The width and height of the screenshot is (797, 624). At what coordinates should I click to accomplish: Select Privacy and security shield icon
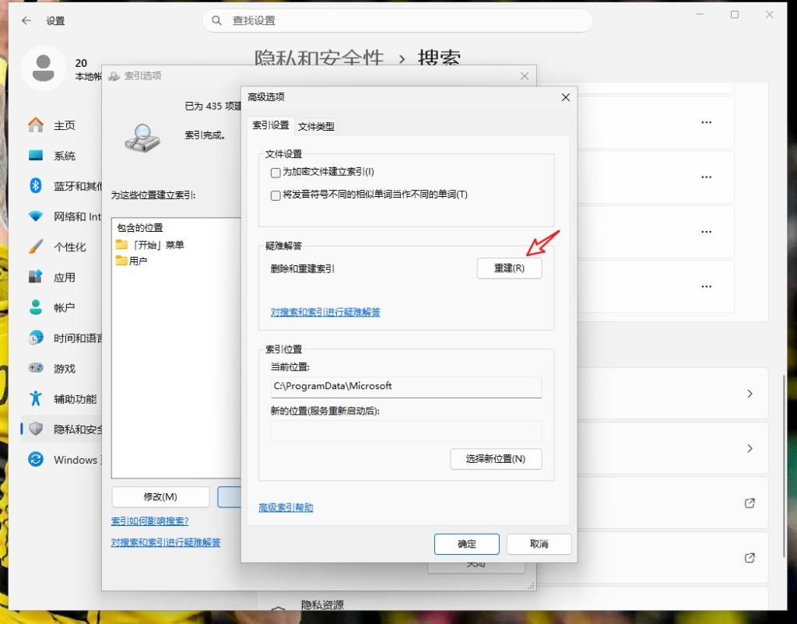pyautogui.click(x=36, y=429)
